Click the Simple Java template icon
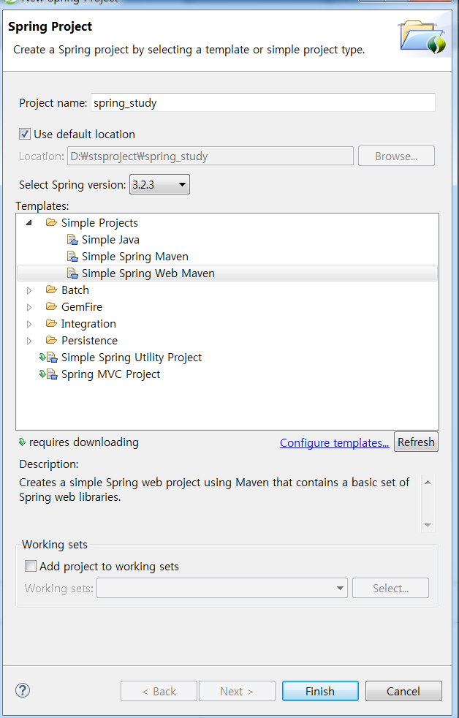Screen dimensions: 459x718 72,240
